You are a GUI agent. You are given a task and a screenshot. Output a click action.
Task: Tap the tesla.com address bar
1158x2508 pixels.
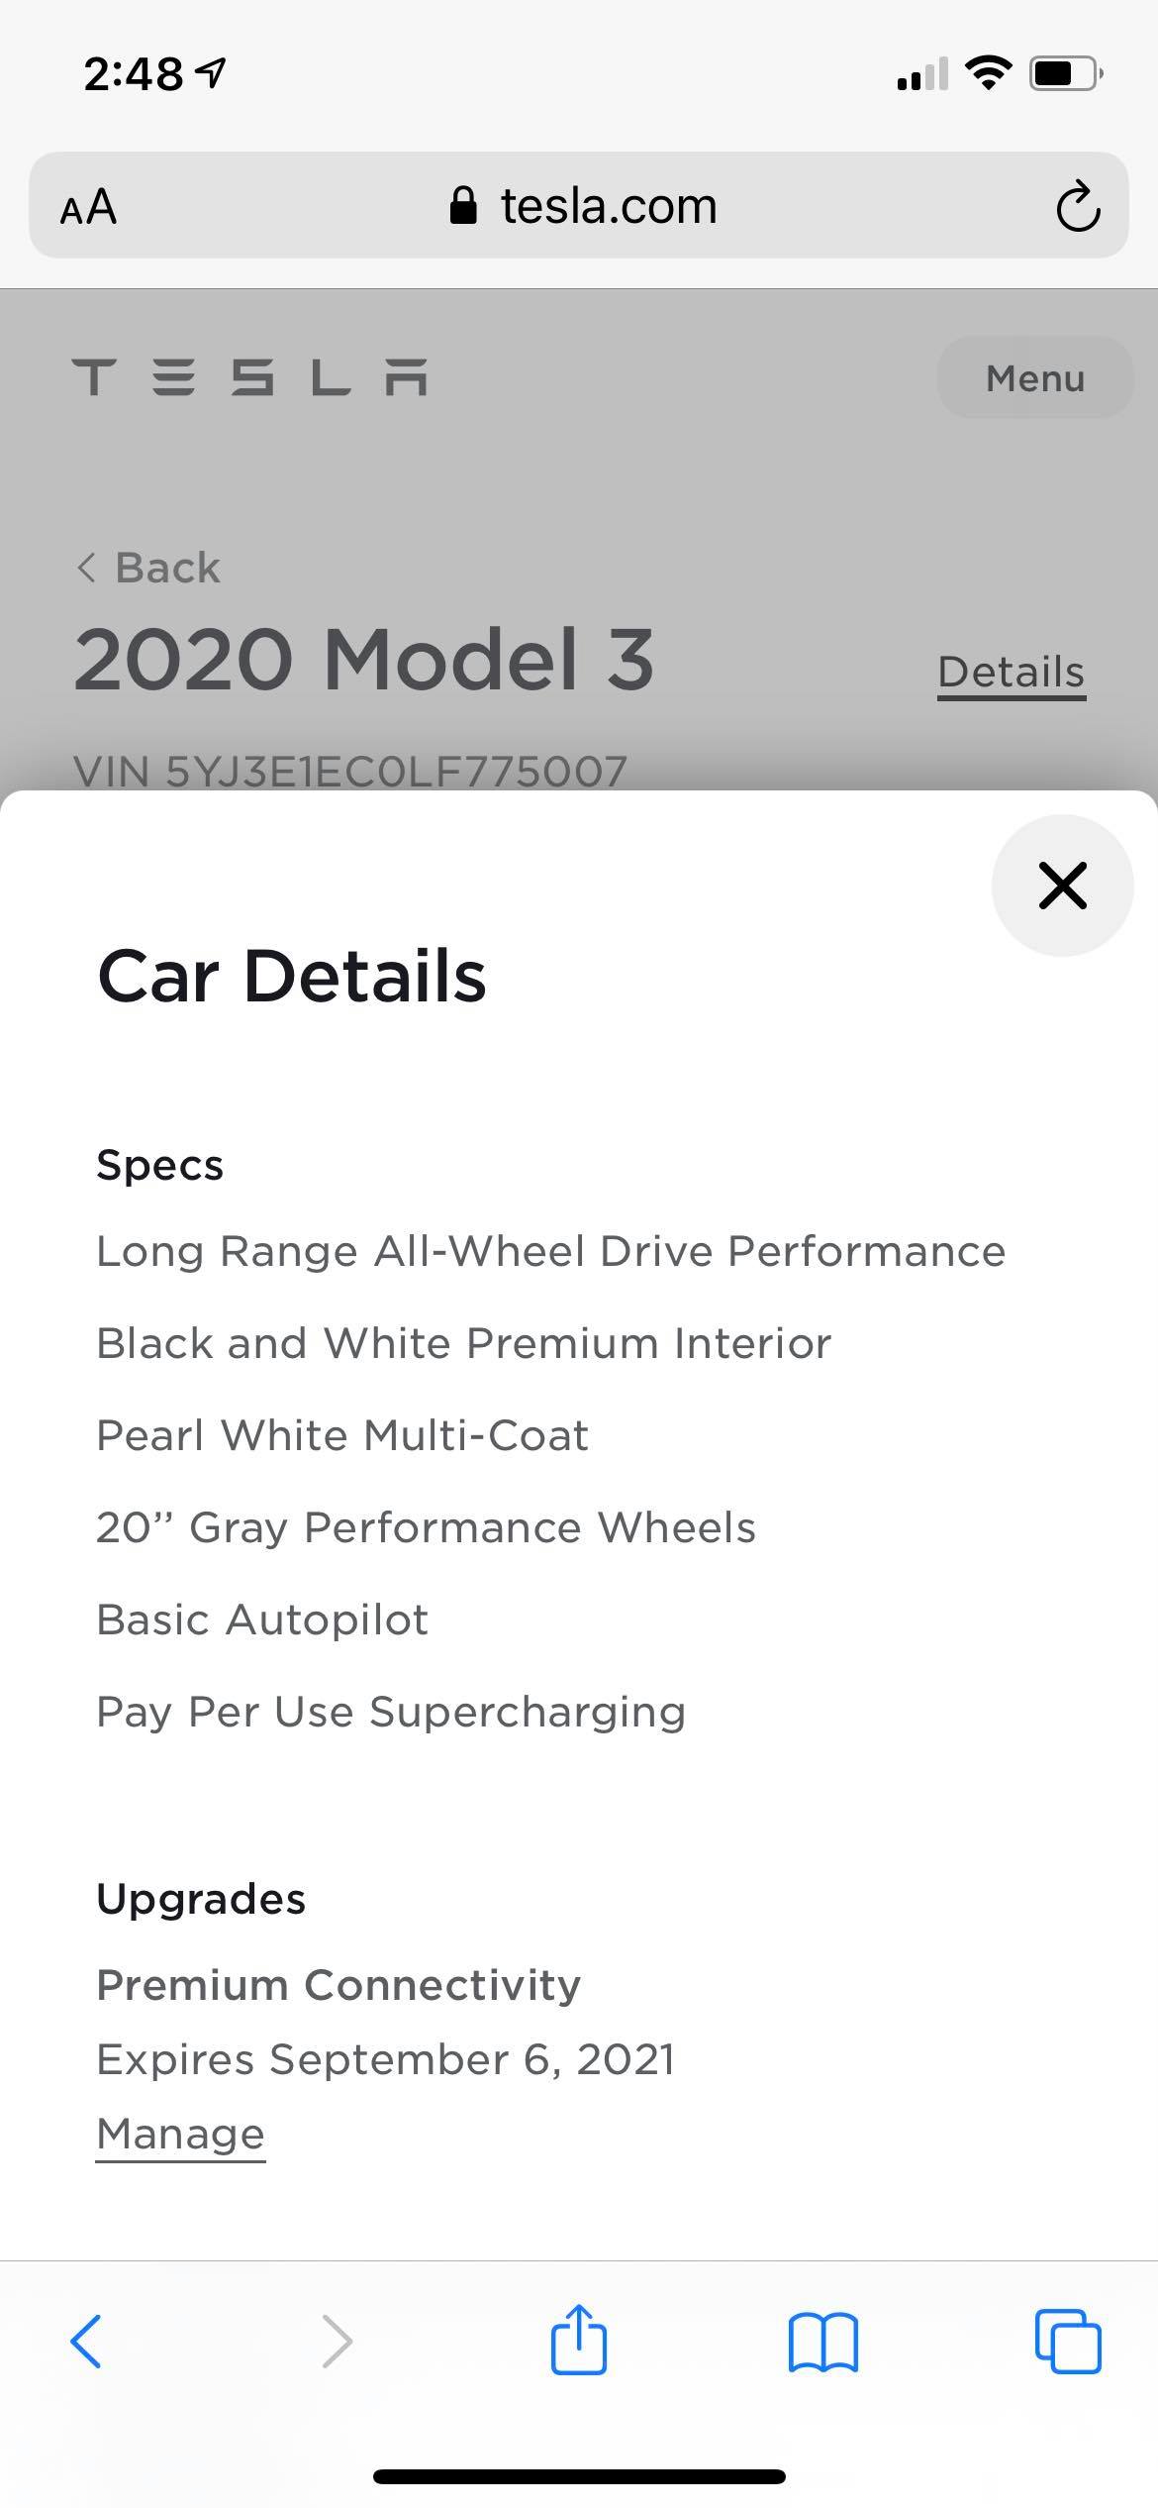(608, 206)
